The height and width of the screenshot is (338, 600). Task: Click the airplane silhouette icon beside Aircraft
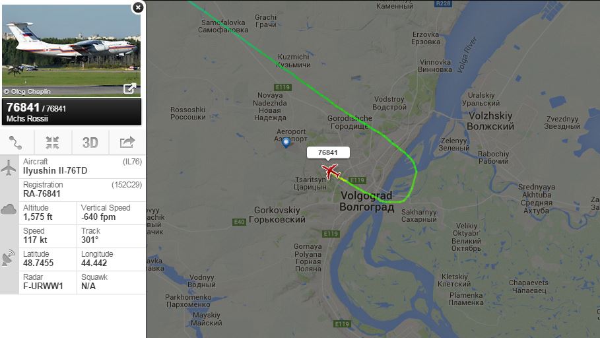(9, 168)
